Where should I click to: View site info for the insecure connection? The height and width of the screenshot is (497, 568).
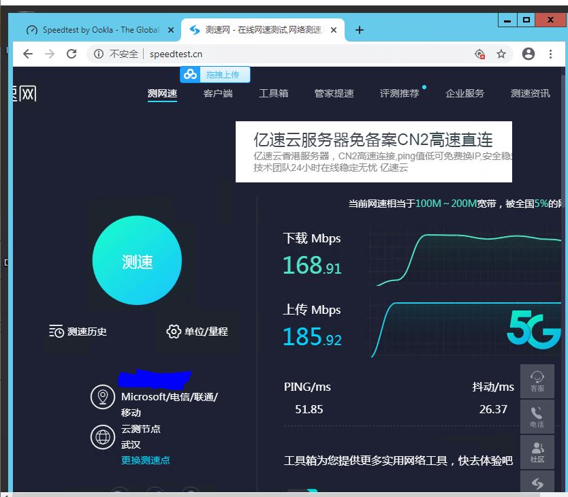(99, 54)
